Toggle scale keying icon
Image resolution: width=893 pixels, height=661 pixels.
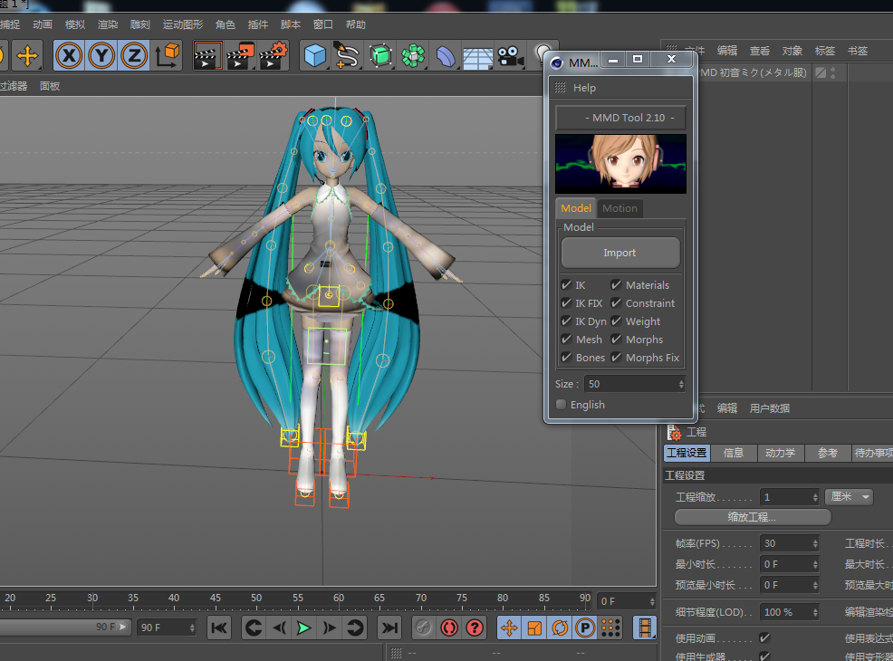point(534,627)
